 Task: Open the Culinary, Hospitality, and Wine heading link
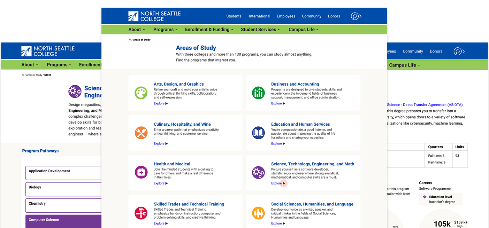tap(182, 124)
